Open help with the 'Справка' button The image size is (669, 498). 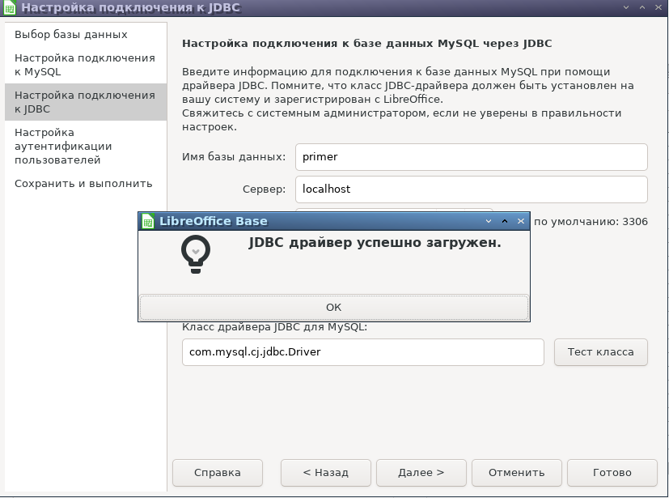[218, 473]
